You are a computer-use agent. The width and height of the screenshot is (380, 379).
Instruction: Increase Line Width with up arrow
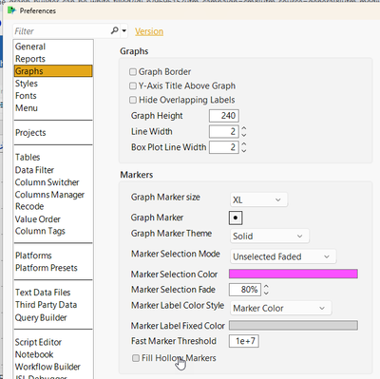click(243, 128)
